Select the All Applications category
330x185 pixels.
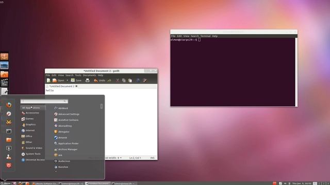(x=33, y=108)
